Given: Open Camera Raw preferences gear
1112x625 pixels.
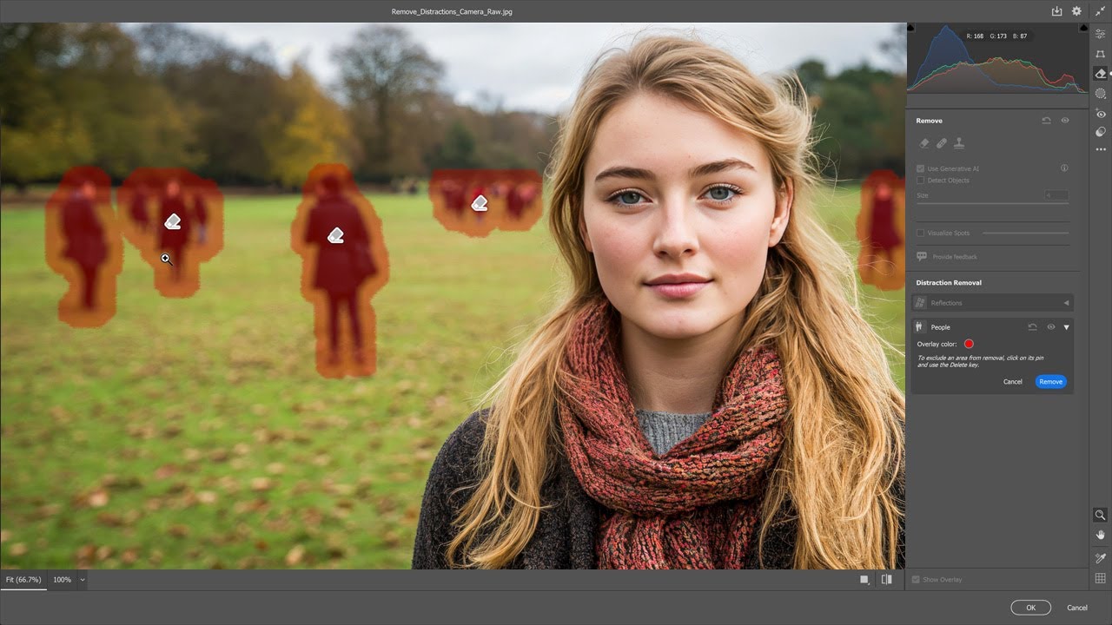Looking at the screenshot, I should 1076,11.
